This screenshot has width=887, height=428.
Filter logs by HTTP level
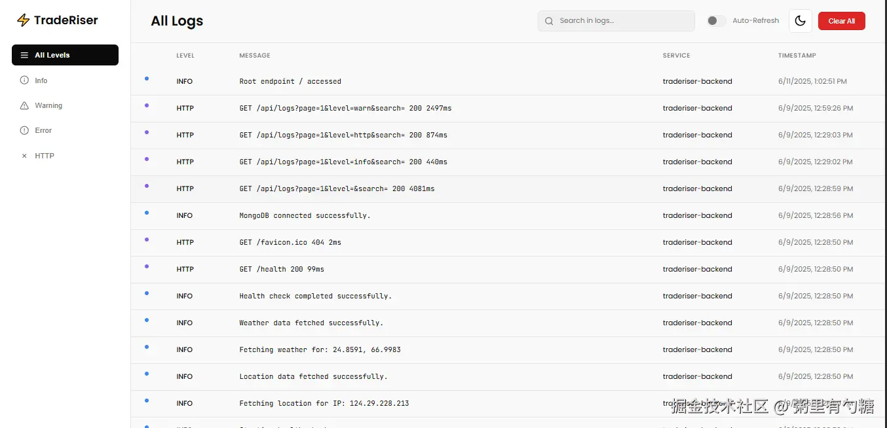click(x=45, y=156)
